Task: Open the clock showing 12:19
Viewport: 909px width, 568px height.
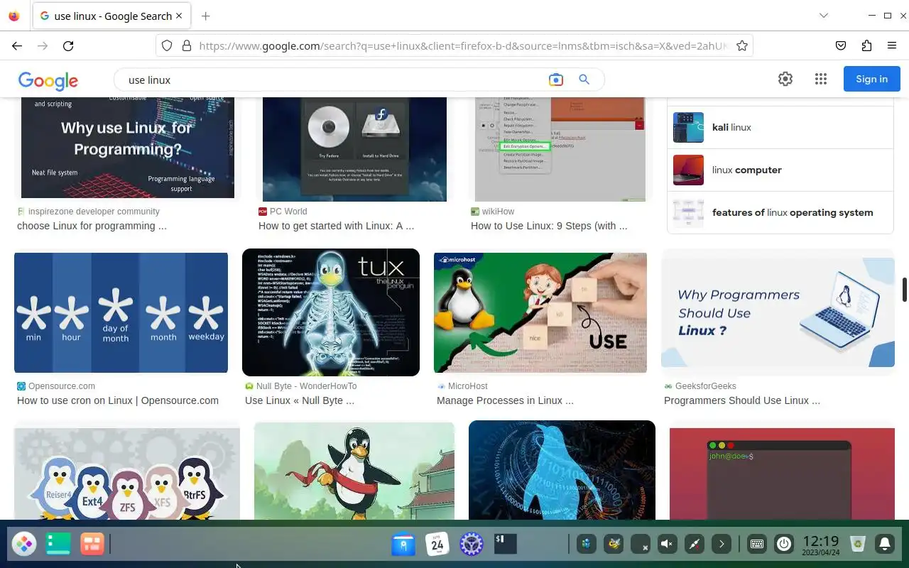Action: pos(821,545)
